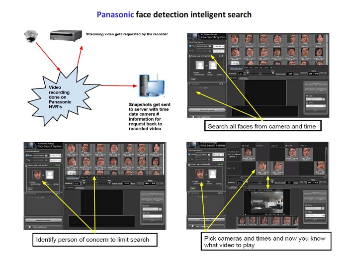348x269 pixels.
Task: Go to next results page in bottom-left window
Action: [x=158, y=183]
